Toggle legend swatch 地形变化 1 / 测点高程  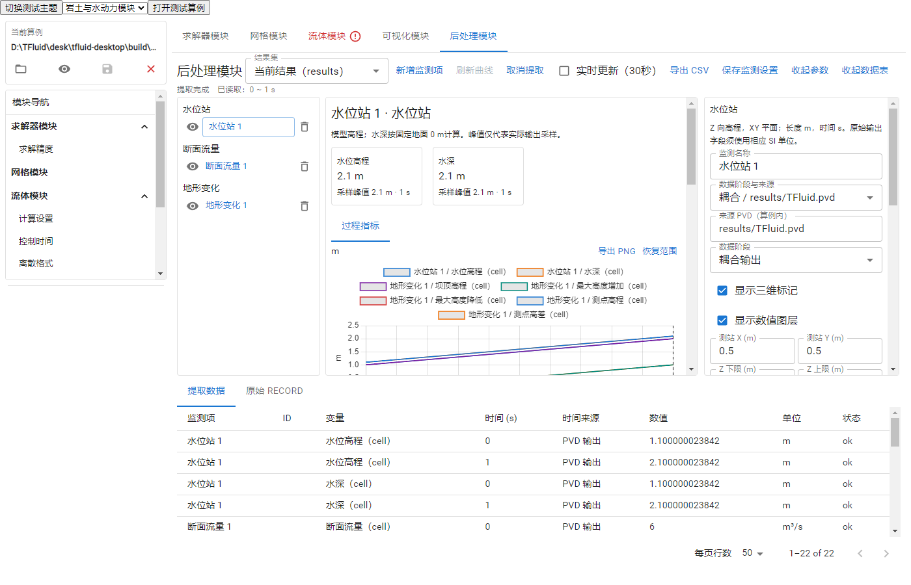[530, 301]
